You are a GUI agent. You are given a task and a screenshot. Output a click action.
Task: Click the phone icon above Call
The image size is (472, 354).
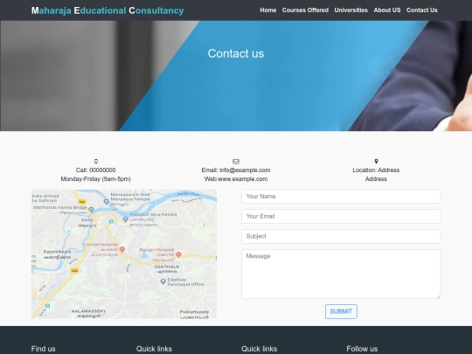point(96,162)
